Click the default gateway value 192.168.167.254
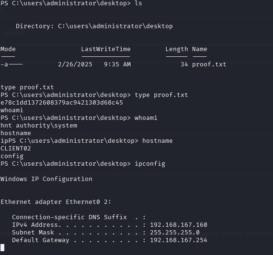Viewport: 273px width, 255px height. coord(179,240)
